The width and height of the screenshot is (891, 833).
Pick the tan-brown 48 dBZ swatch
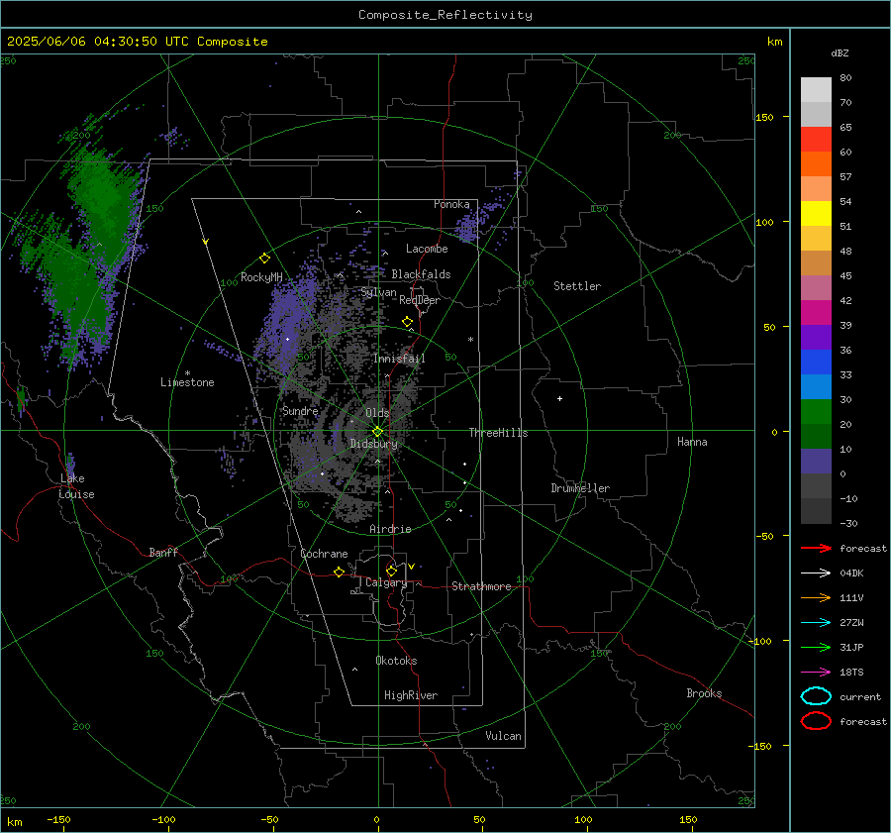(816, 262)
